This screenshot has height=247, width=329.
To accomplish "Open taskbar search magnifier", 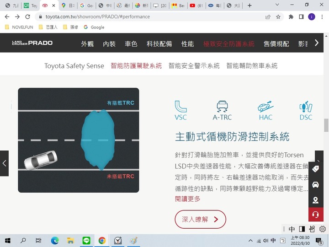I will pyautogui.click(x=23, y=241).
